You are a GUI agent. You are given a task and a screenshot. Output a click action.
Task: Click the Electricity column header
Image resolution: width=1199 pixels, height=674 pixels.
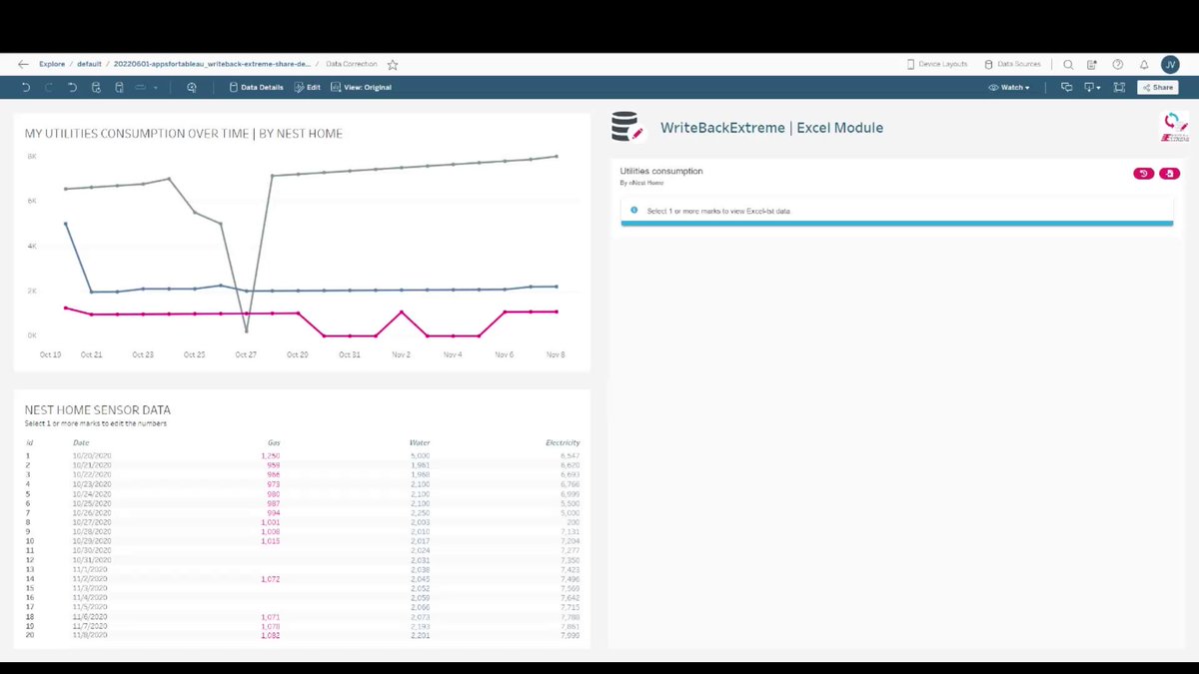pos(563,442)
